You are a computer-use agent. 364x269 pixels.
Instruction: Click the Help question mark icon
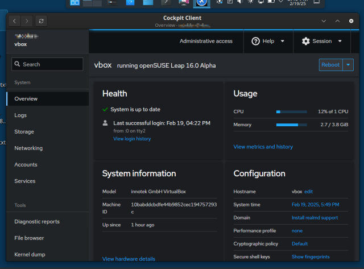[x=256, y=41]
